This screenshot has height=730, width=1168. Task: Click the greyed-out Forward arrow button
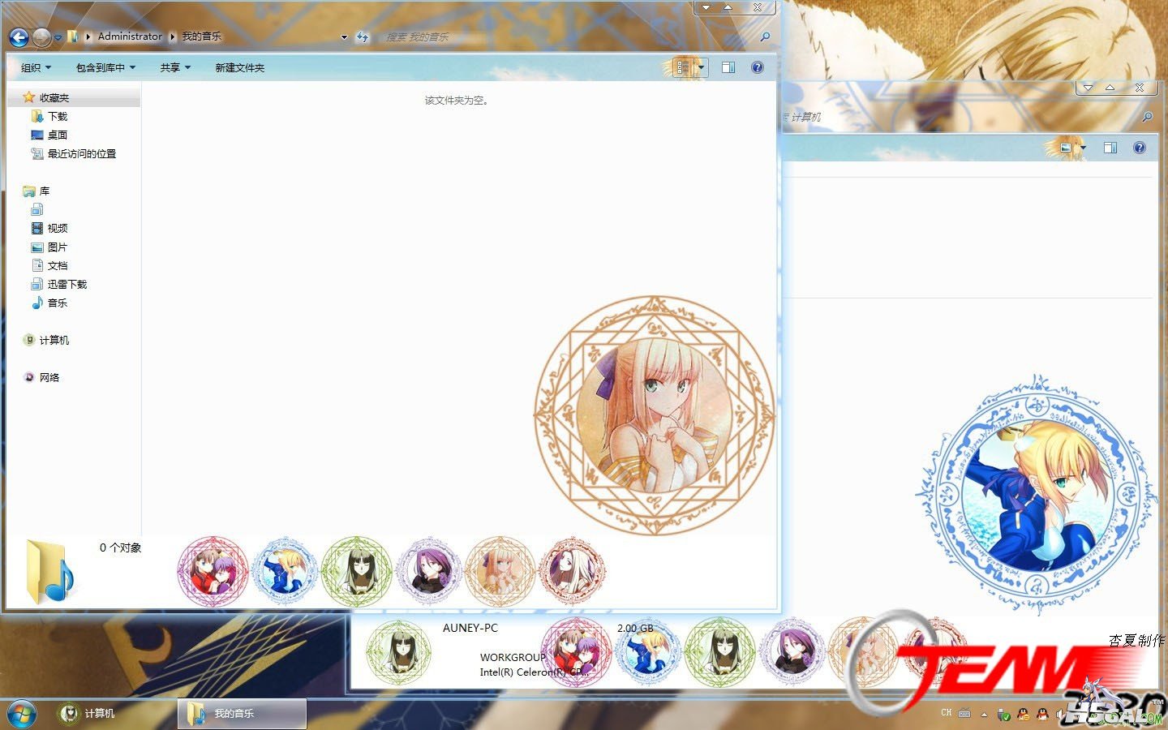click(x=41, y=36)
